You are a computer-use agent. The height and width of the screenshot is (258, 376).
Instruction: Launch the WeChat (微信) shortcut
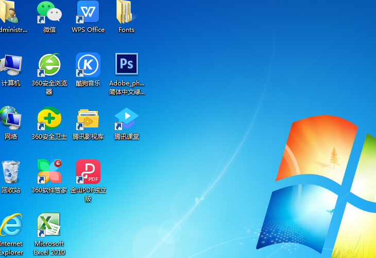[x=49, y=12]
